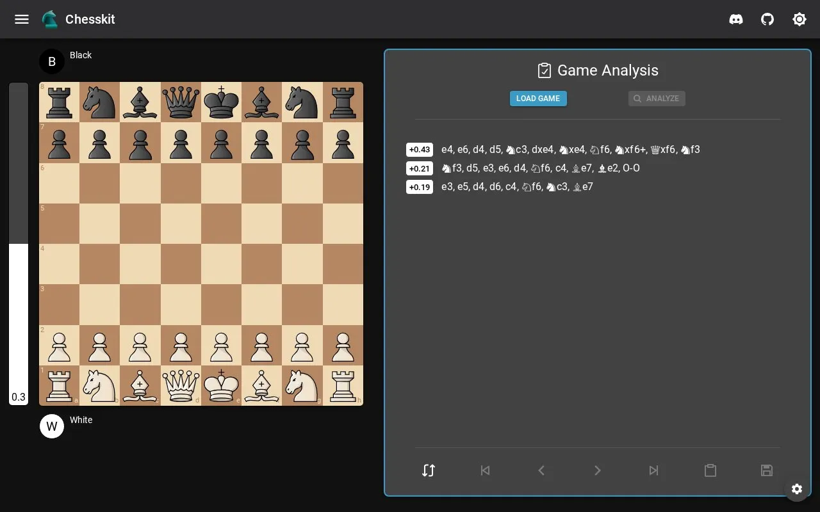Click the LOAD GAME button
820x512 pixels.
pyautogui.click(x=538, y=99)
